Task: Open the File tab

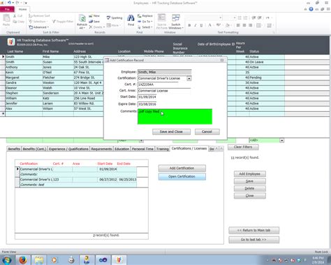Action: tap(7, 9)
